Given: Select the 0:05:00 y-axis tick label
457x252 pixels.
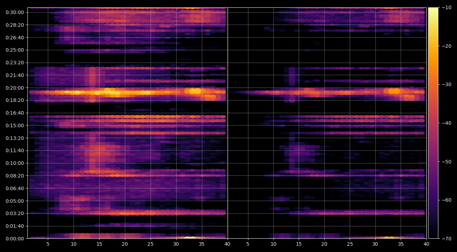Looking at the screenshot, I should pyautogui.click(x=14, y=201).
